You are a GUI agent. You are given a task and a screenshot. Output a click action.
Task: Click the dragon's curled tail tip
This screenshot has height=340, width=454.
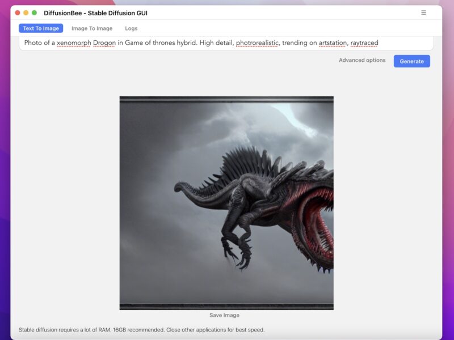click(178, 186)
